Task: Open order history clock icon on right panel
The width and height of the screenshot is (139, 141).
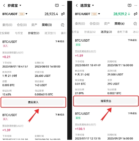Action: (x=135, y=24)
